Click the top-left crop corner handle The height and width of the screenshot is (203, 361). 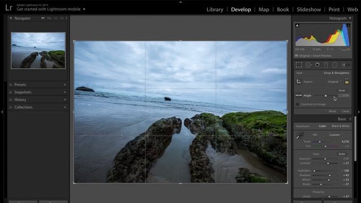pos(74,41)
